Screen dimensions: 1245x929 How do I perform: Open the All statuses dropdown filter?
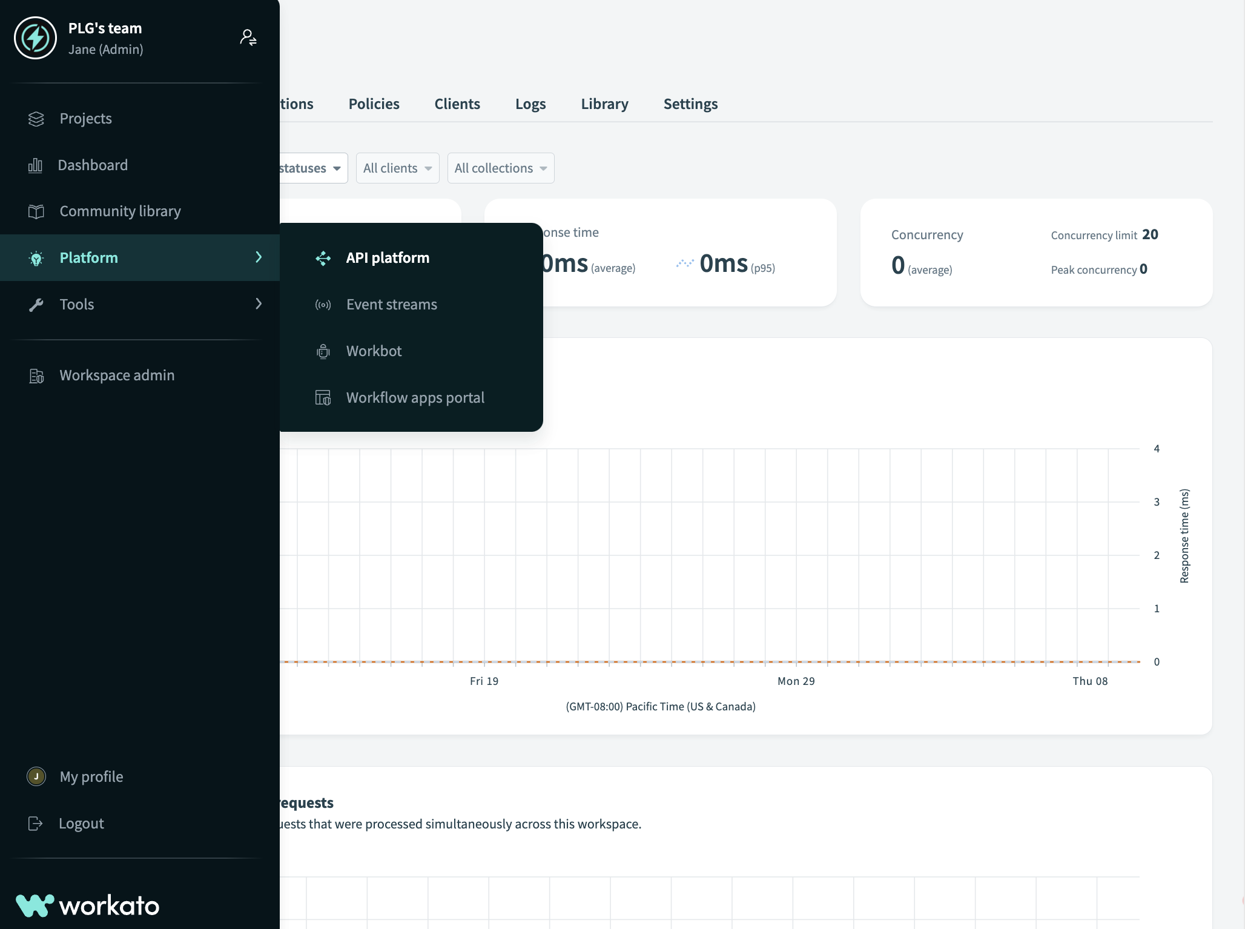pyautogui.click(x=305, y=168)
